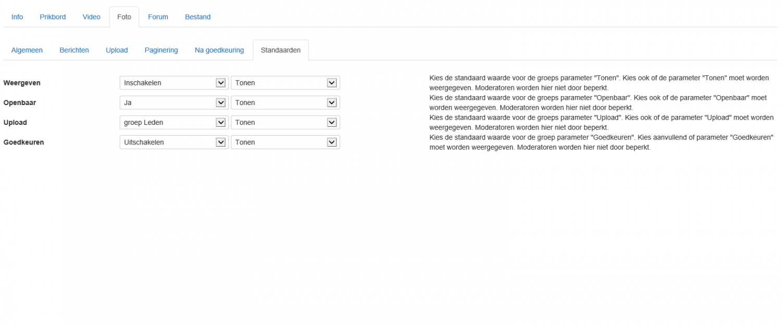Click help text about parameter "Upload"

point(602,122)
